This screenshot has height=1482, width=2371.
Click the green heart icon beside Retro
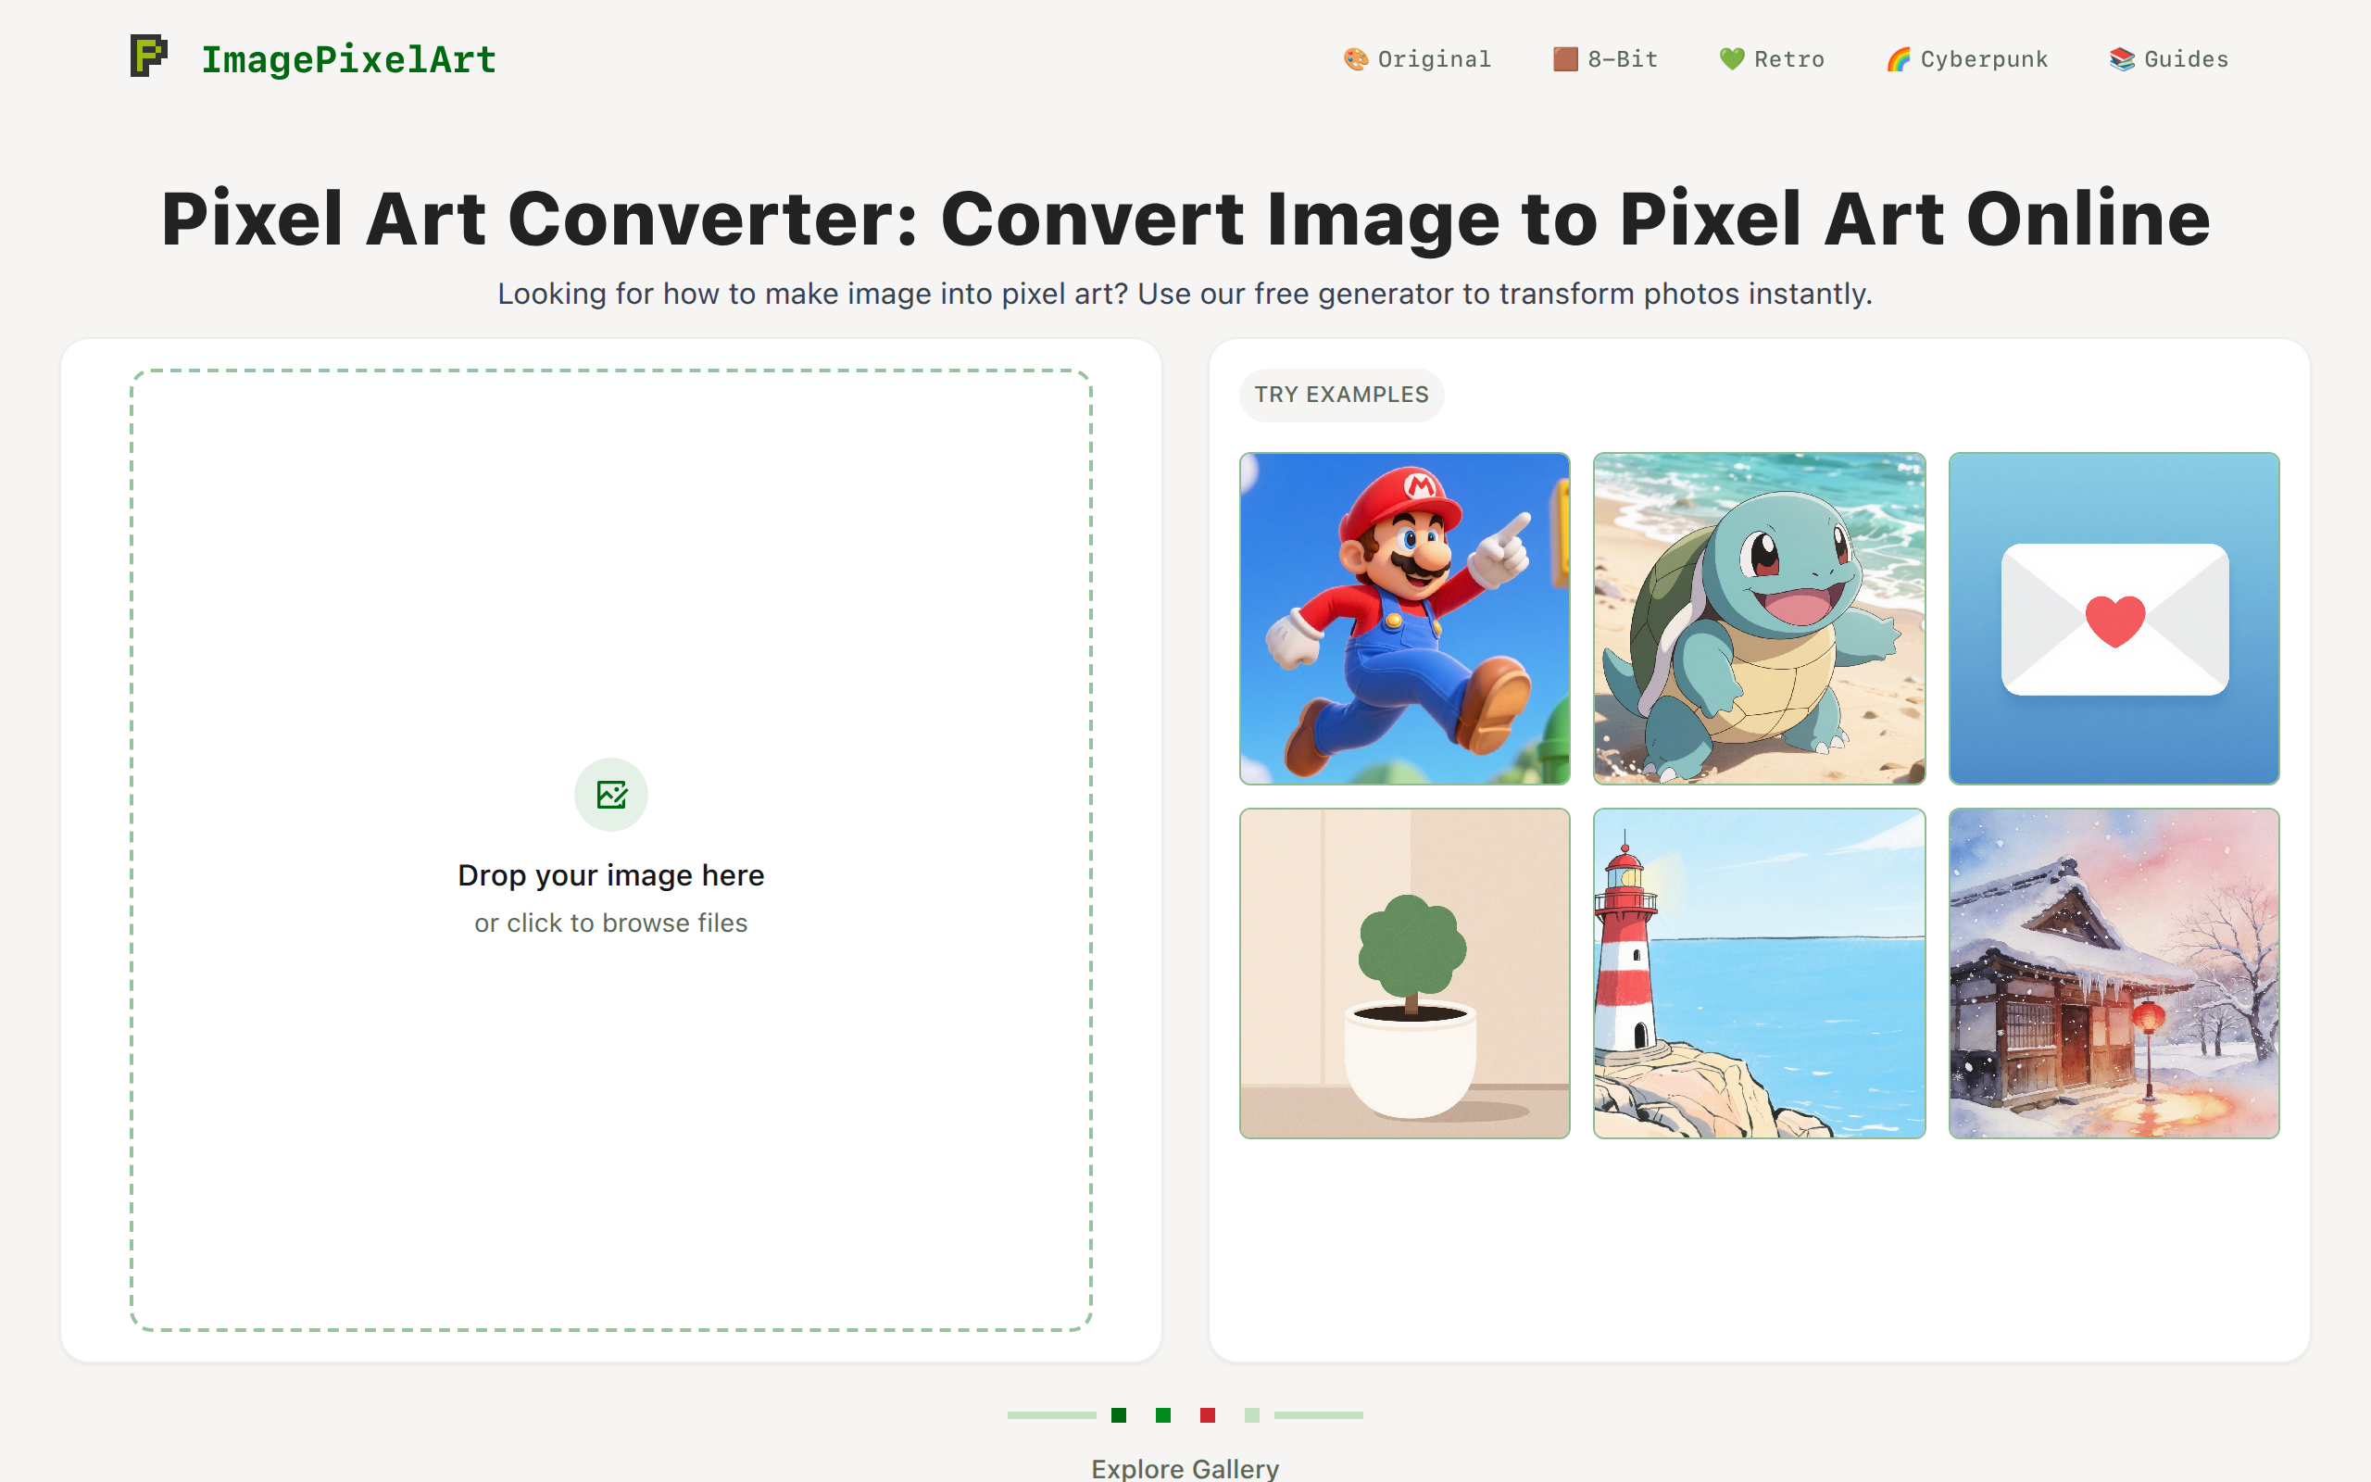coord(1731,58)
